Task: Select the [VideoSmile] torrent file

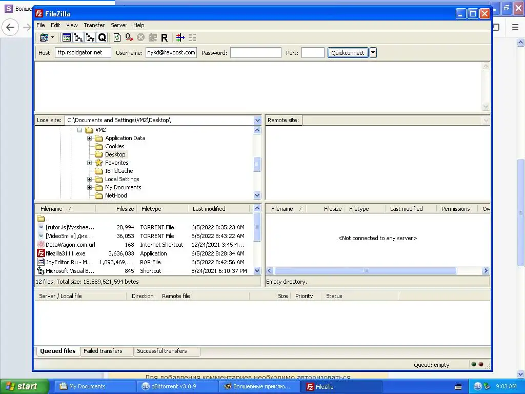Action: 143,236
